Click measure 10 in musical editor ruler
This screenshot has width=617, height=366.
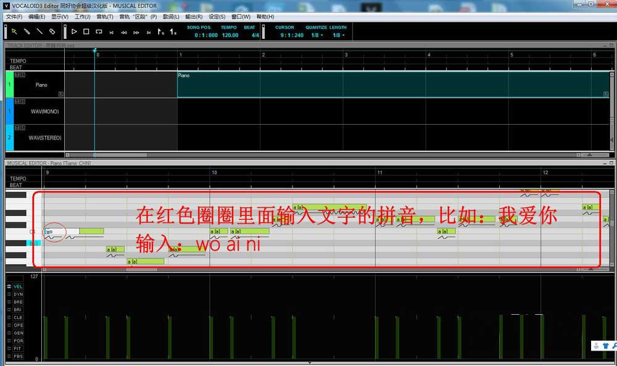[x=214, y=172]
